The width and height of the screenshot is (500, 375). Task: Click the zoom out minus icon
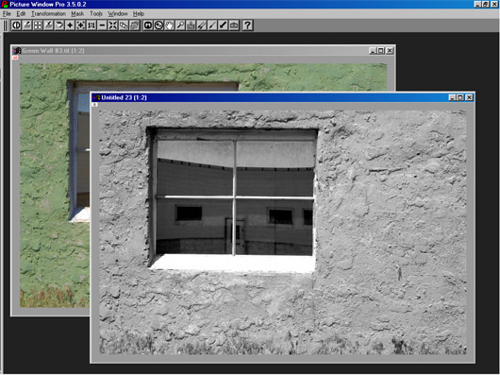tap(102, 26)
